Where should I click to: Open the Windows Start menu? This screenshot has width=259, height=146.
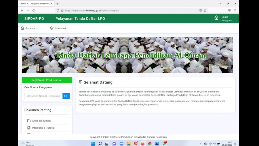tap(93, 143)
